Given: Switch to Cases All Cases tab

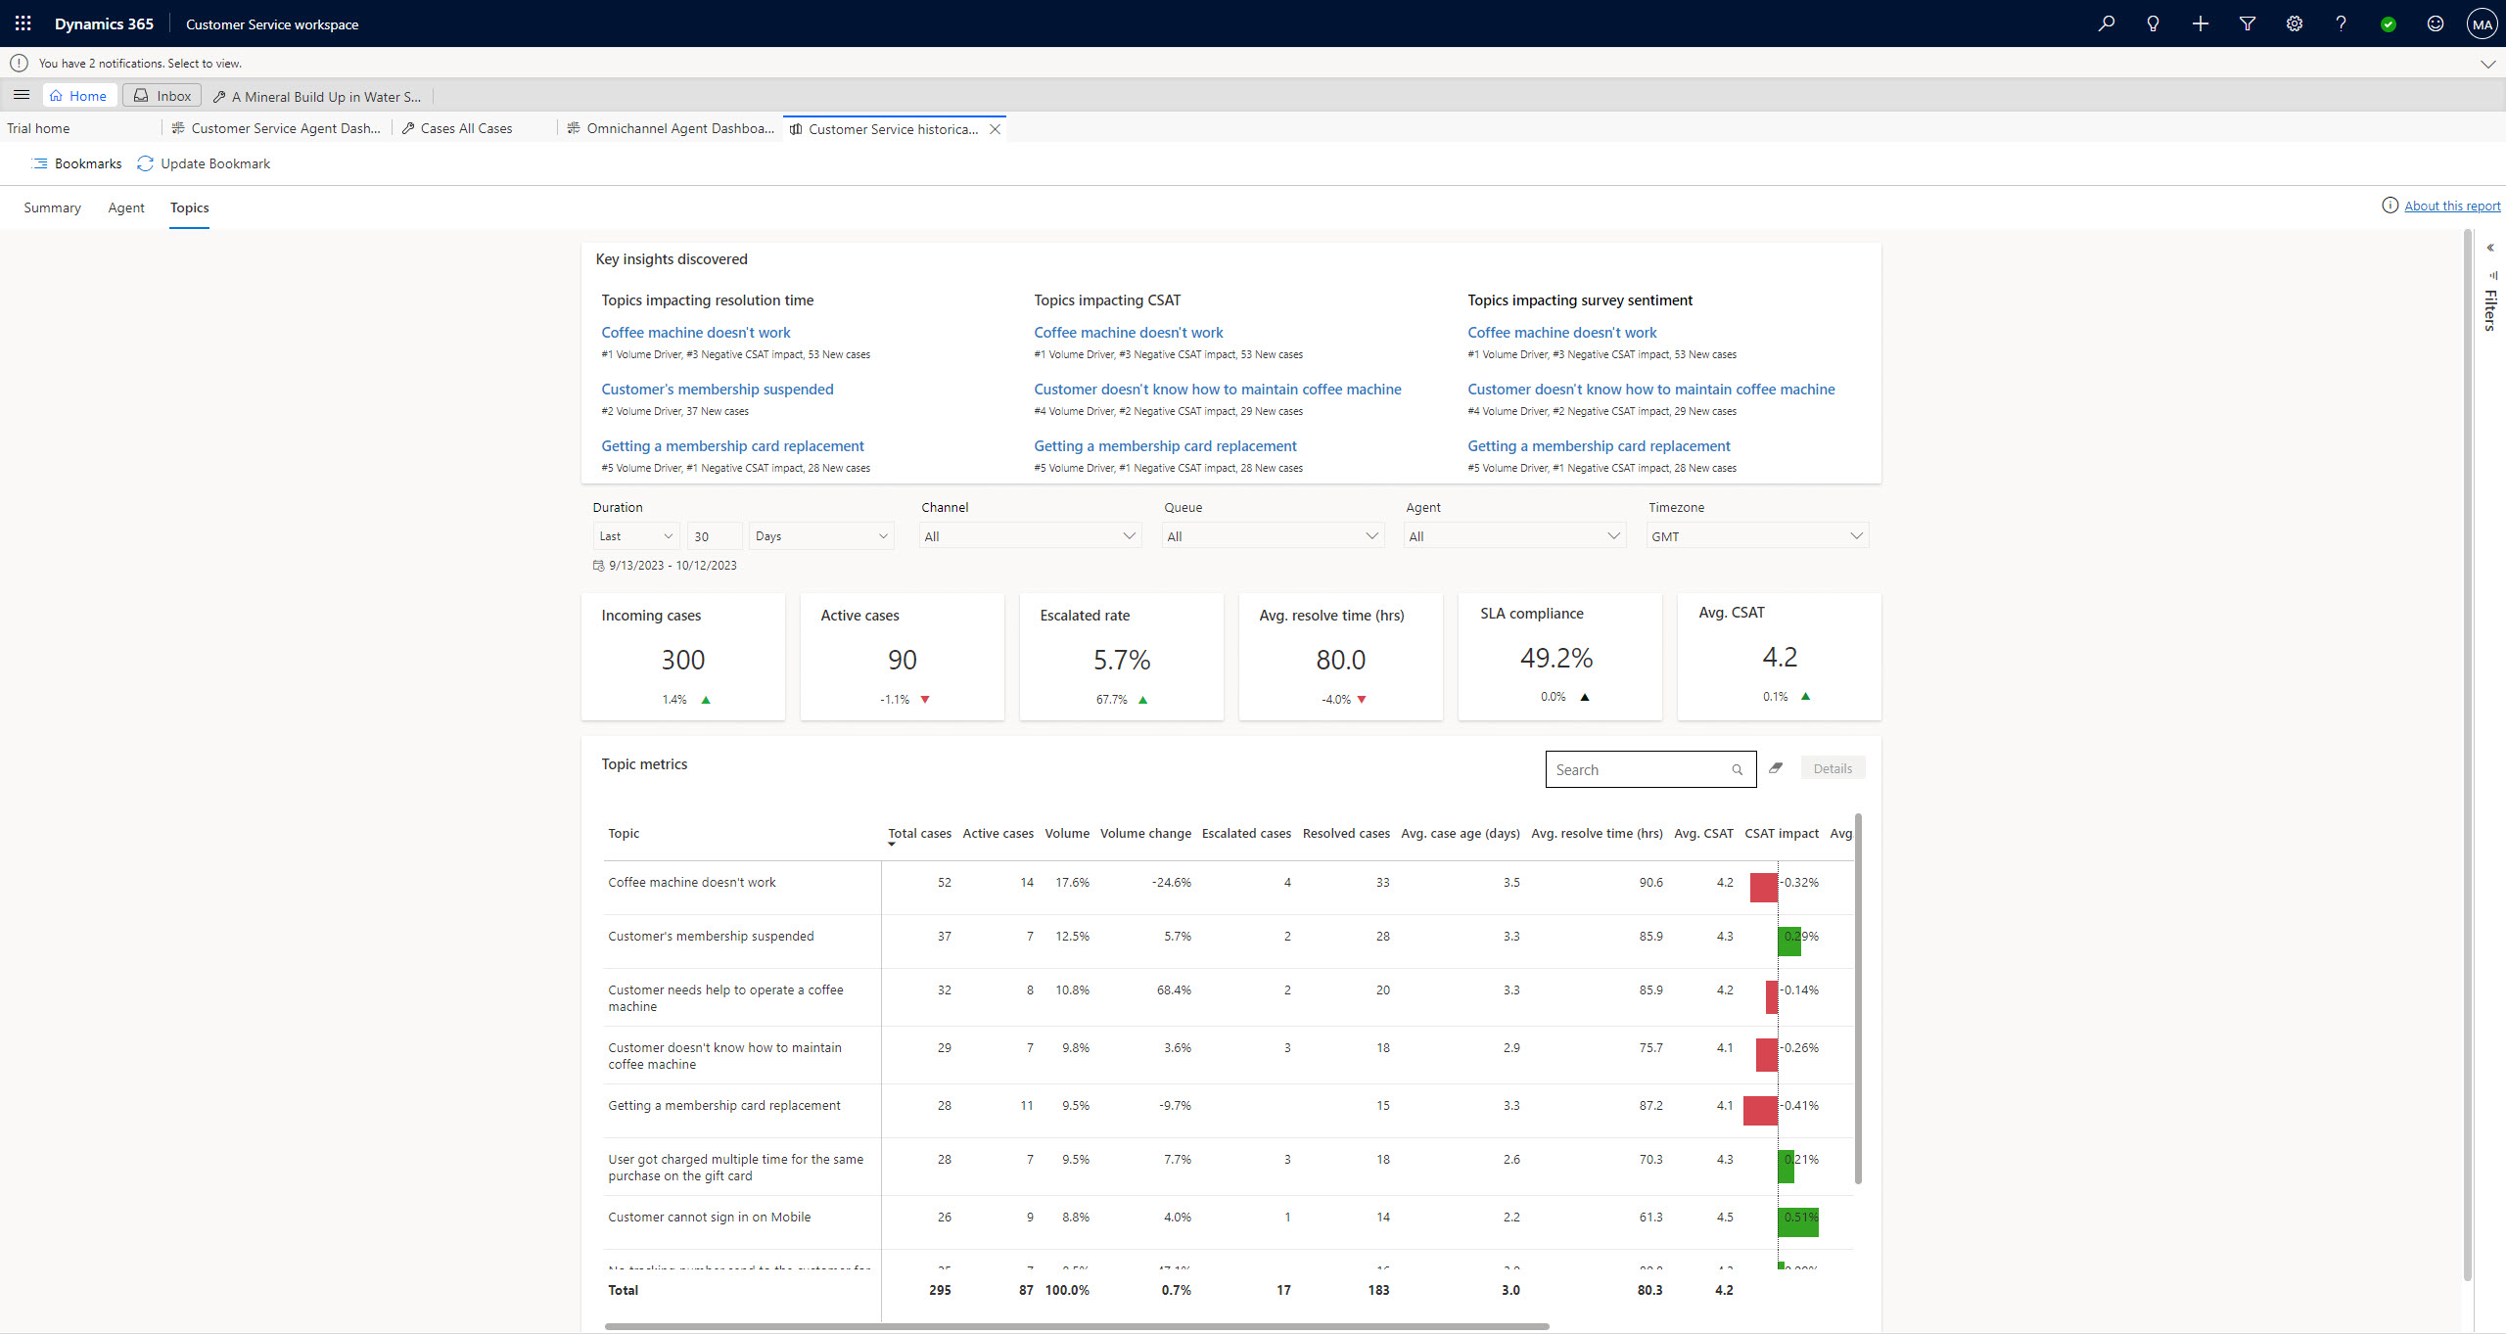Looking at the screenshot, I should point(457,128).
